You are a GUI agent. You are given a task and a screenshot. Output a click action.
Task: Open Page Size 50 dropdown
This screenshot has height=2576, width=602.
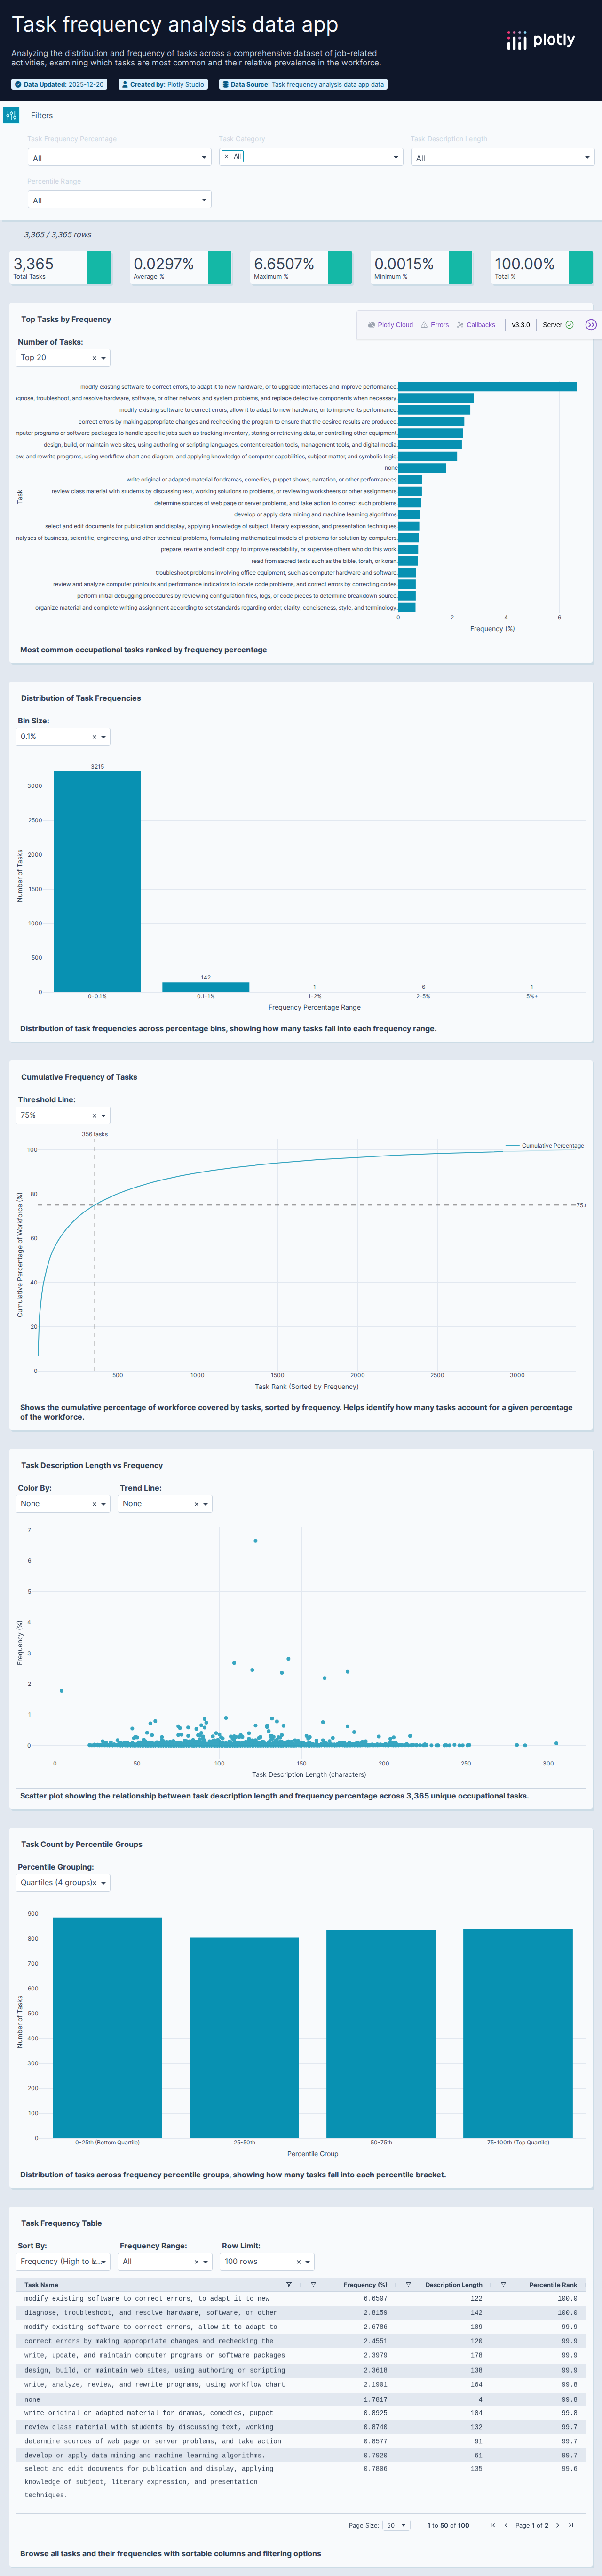click(x=397, y=2525)
